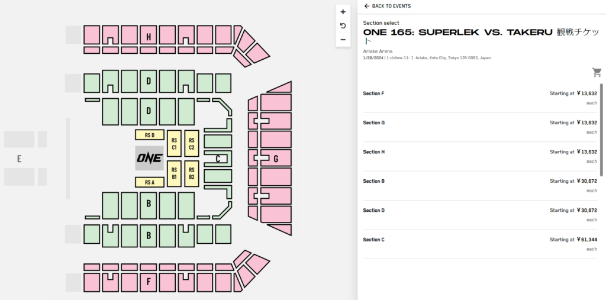This screenshot has height=300, width=606.
Task: Click the ONE logo ring block
Action: (x=150, y=158)
